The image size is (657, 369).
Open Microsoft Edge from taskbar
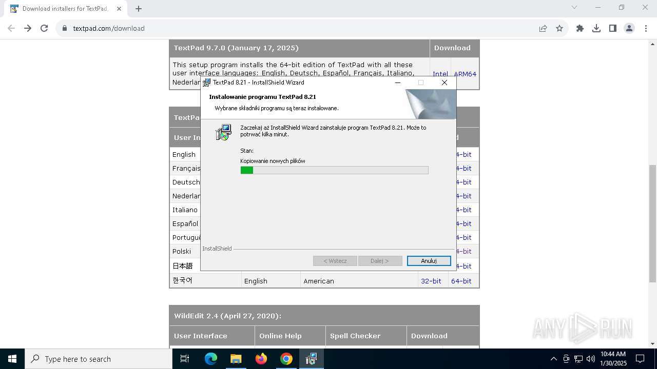211,359
